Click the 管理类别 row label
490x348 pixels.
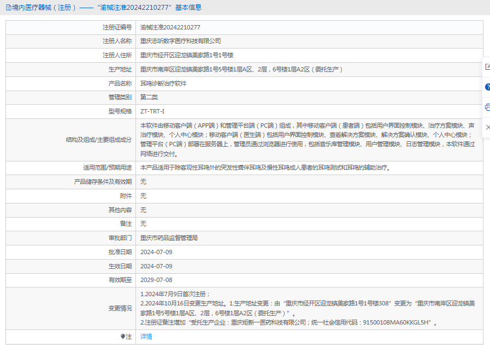[x=120, y=97]
